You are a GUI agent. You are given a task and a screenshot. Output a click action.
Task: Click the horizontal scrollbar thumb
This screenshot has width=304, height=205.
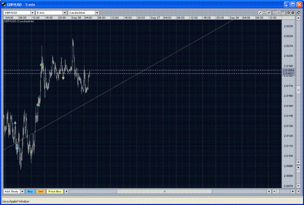164,191
